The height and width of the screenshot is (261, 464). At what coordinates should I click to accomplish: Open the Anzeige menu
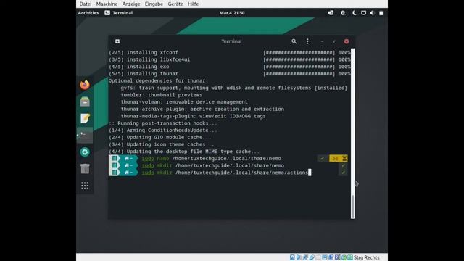pos(131,4)
